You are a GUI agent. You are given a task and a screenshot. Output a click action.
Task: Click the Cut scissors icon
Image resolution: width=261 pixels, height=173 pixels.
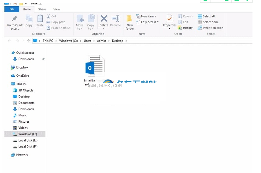tap(48, 16)
